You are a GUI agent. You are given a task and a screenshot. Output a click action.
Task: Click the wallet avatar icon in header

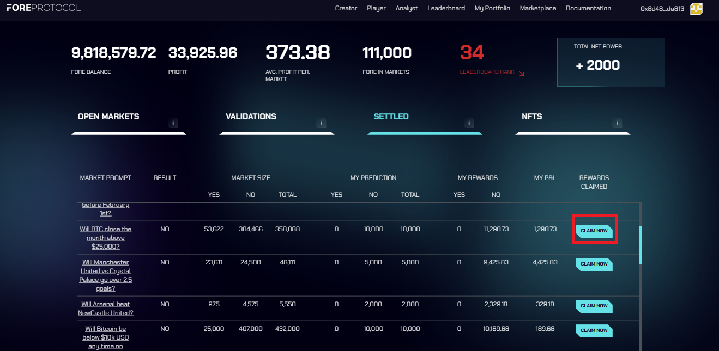[x=696, y=8]
